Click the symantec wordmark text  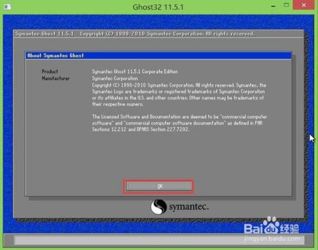point(189,207)
